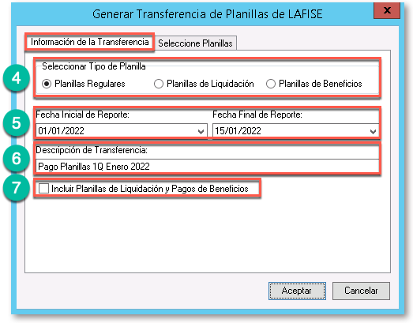Open the Fecha Final de Reporte date dropdown

coord(373,131)
